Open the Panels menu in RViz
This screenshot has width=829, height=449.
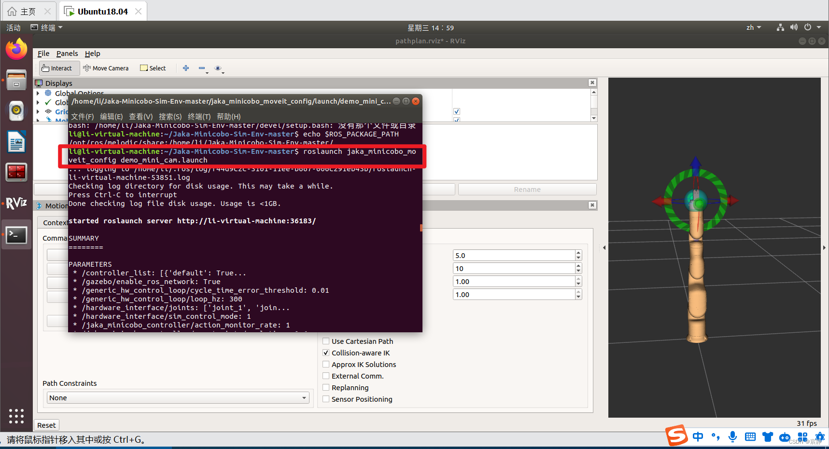click(x=67, y=54)
